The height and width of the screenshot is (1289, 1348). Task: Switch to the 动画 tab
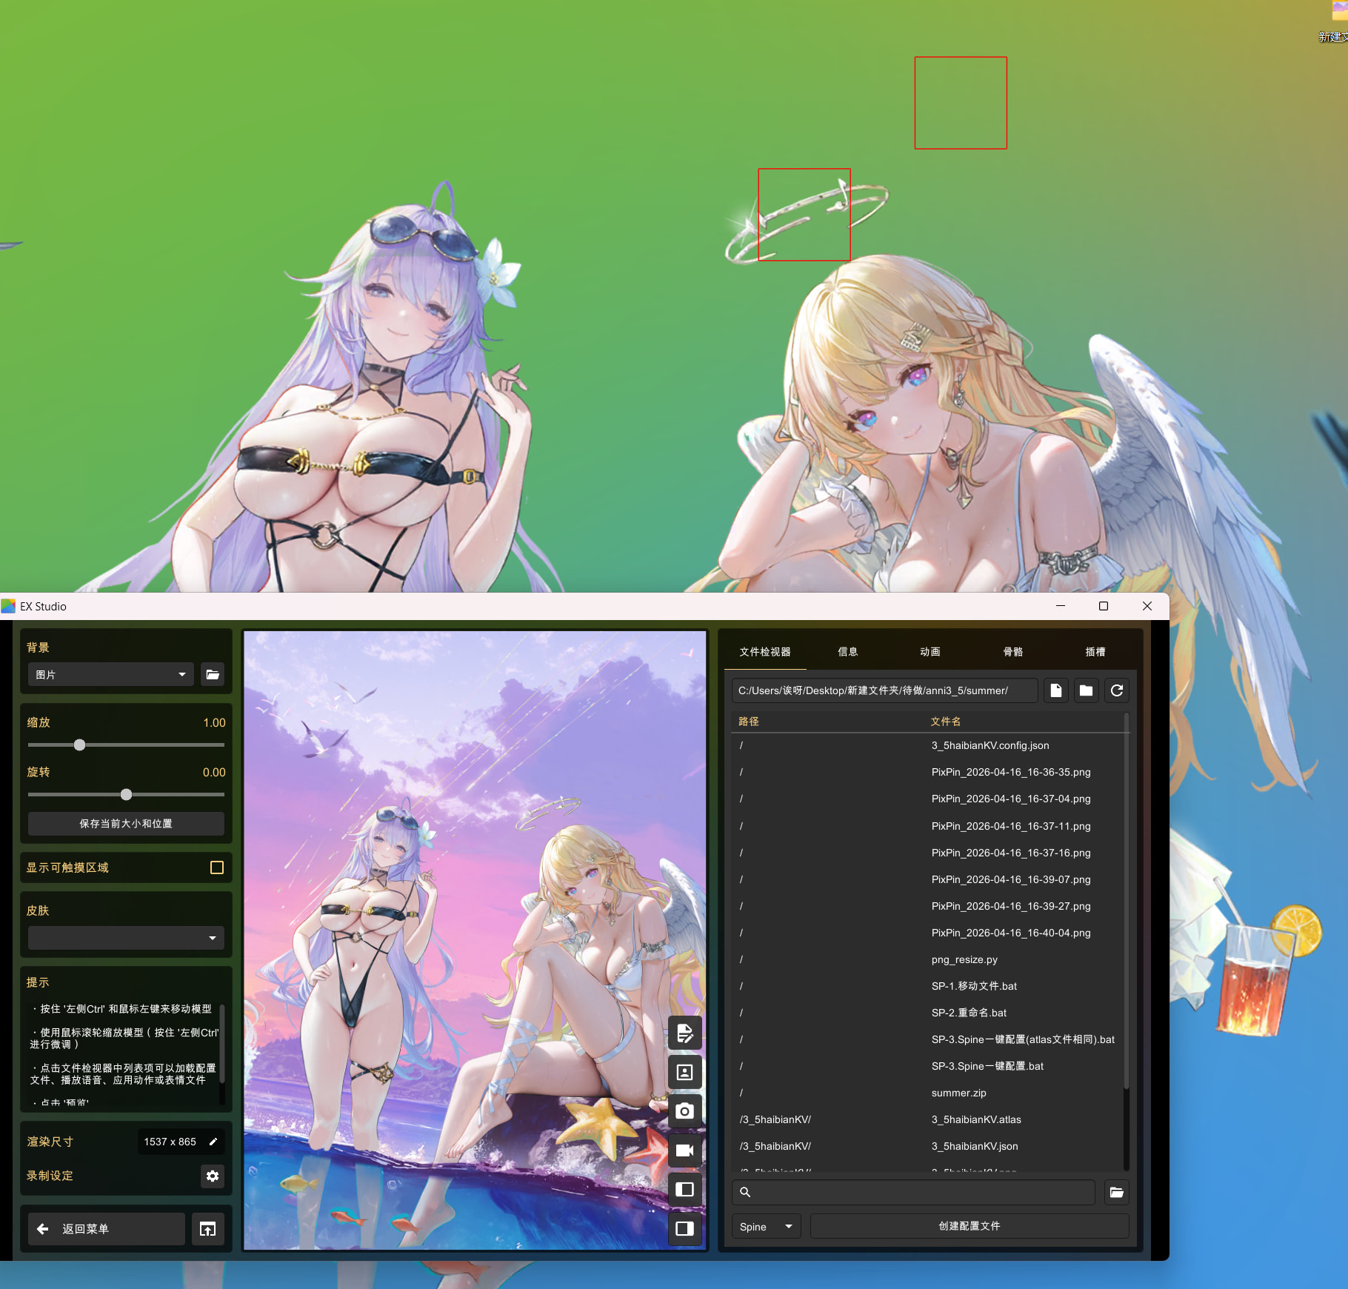point(930,652)
